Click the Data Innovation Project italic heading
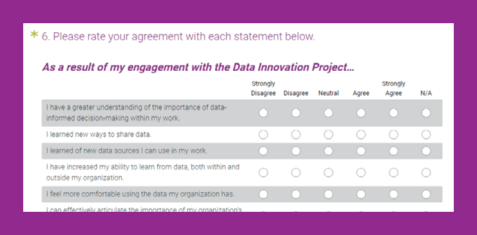Screen dimensions: 477x235 point(198,68)
